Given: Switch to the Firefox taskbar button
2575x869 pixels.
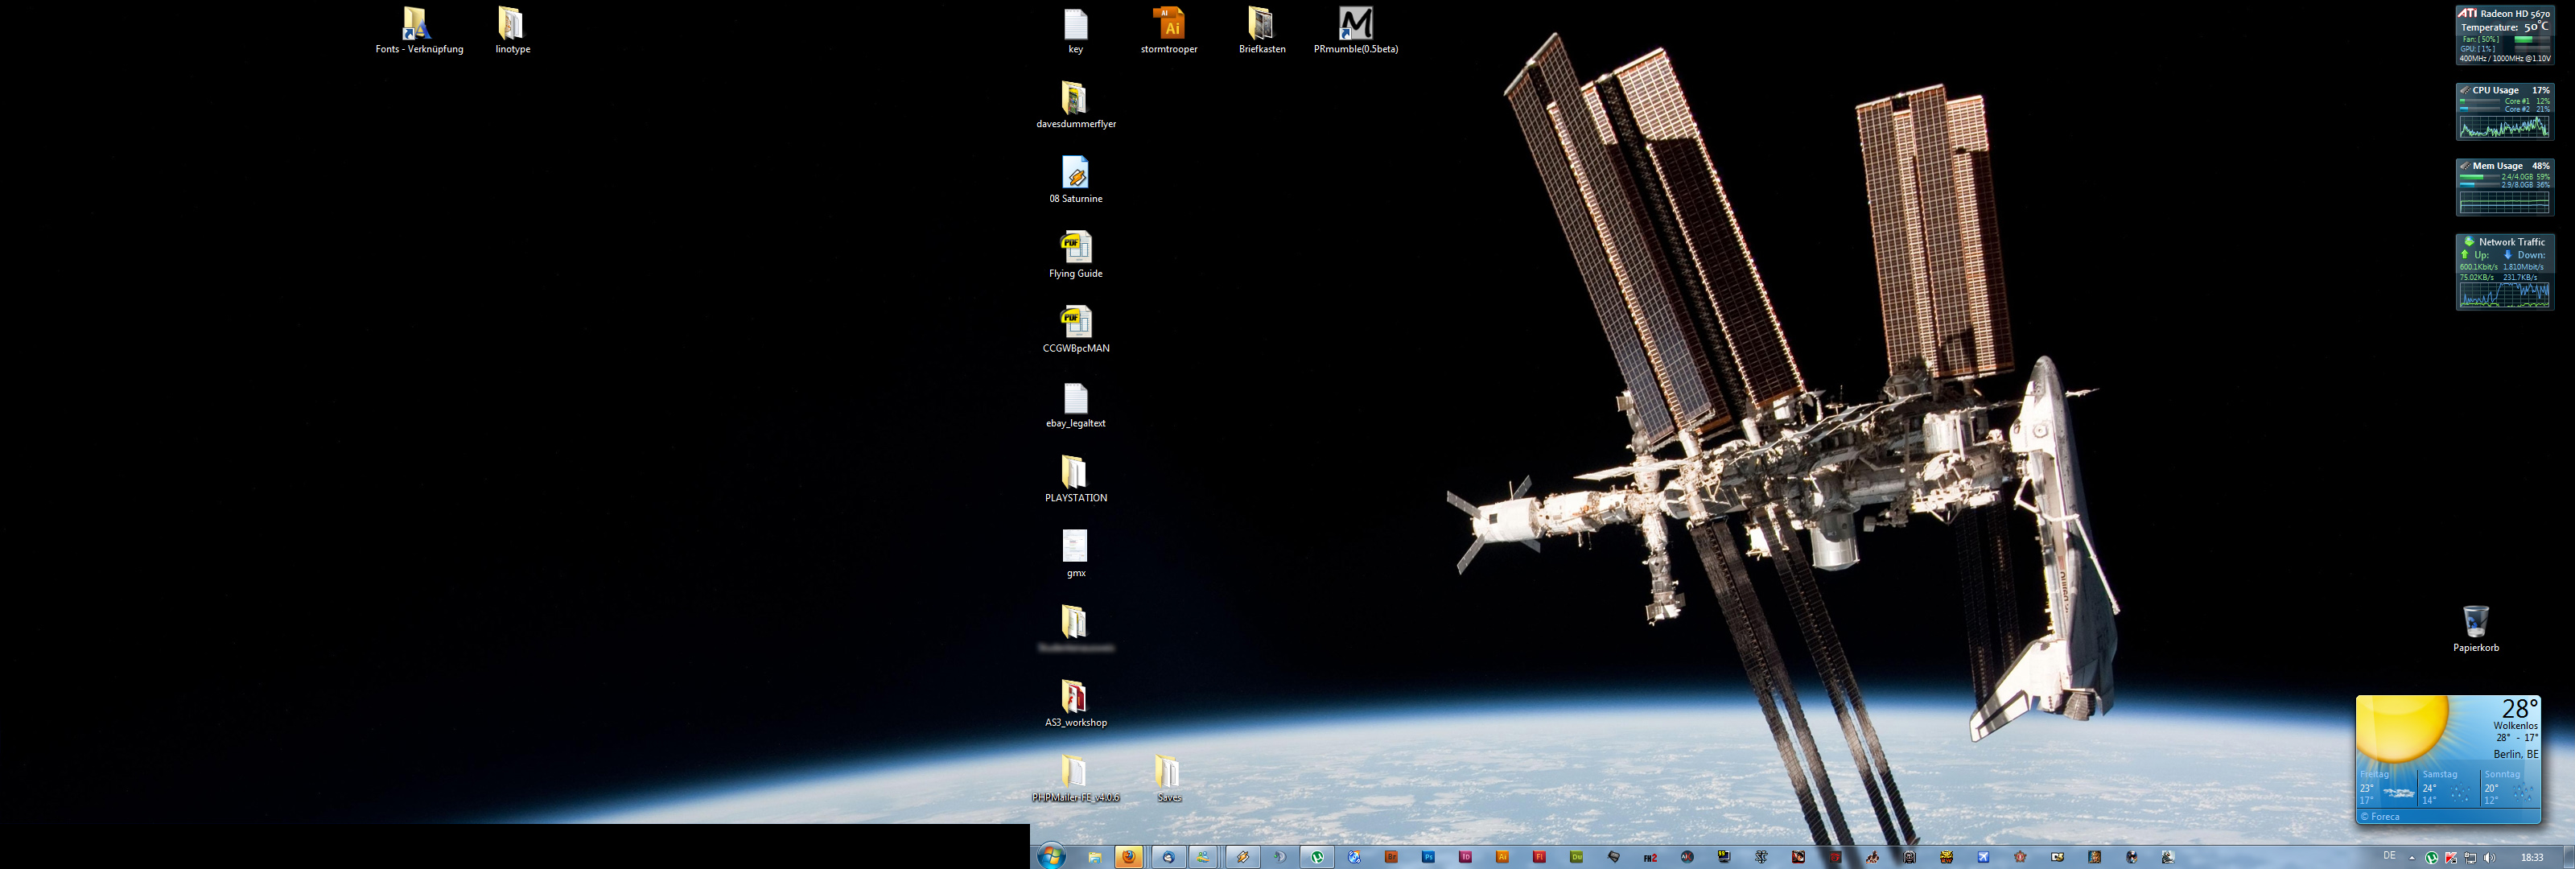Looking at the screenshot, I should (1130, 857).
